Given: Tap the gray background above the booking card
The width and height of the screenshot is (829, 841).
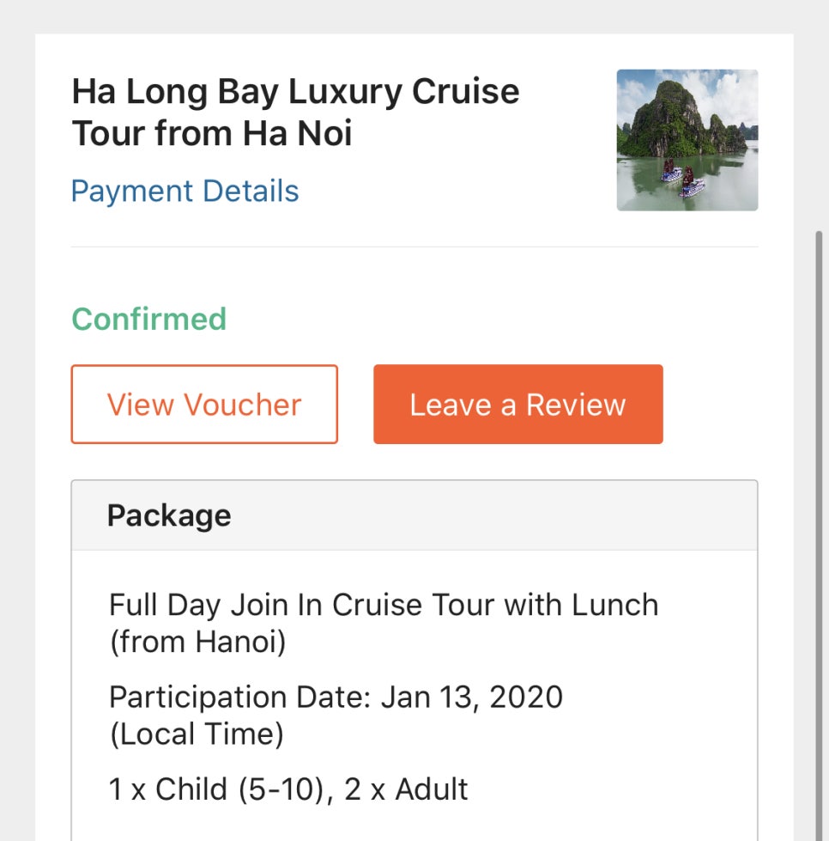Looking at the screenshot, I should coord(414,16).
